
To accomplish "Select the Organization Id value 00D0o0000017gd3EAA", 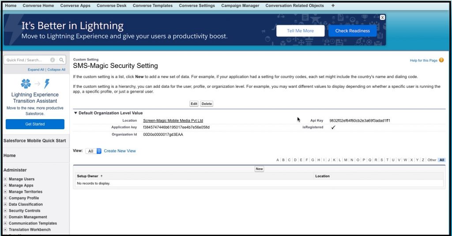I will point(163,135).
